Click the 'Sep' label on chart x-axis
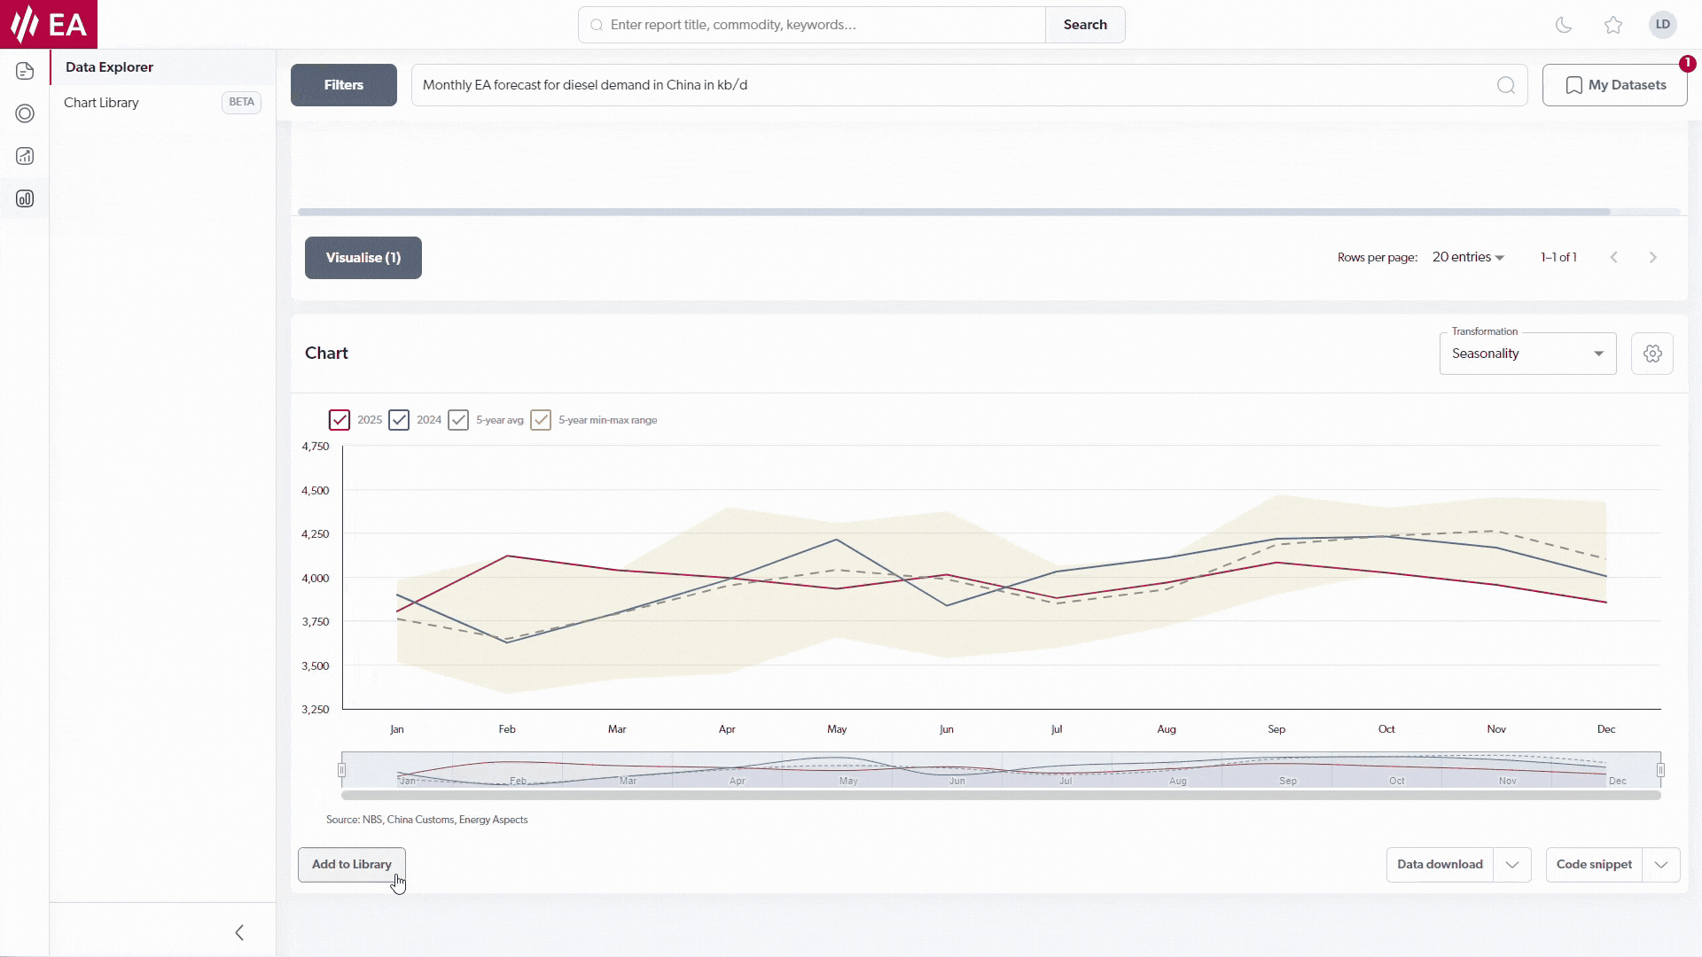This screenshot has width=1702, height=957. click(1276, 729)
